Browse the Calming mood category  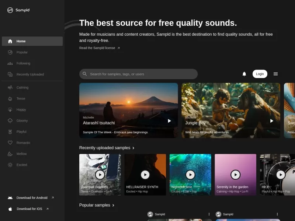(22, 88)
